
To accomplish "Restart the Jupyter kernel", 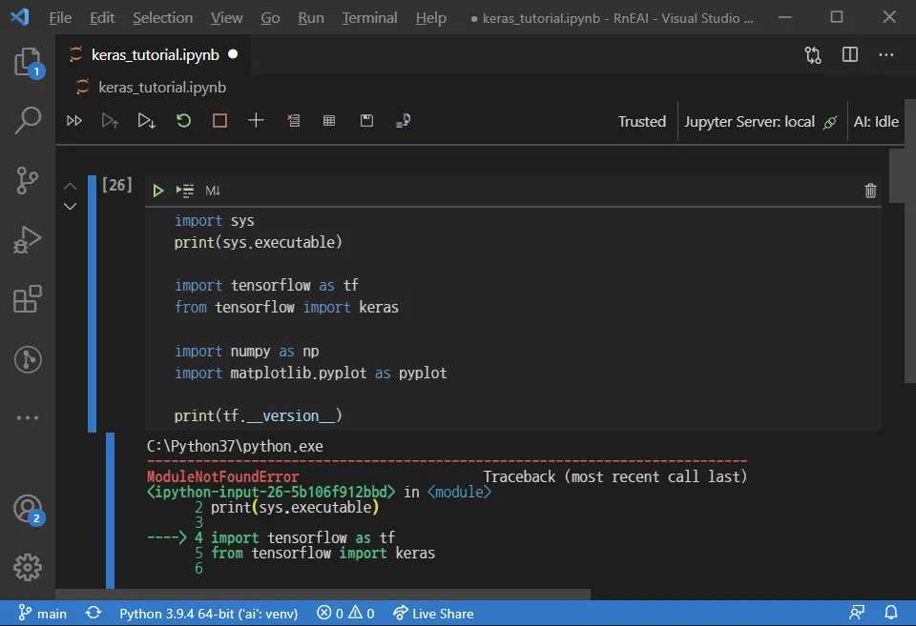I will pyautogui.click(x=183, y=121).
